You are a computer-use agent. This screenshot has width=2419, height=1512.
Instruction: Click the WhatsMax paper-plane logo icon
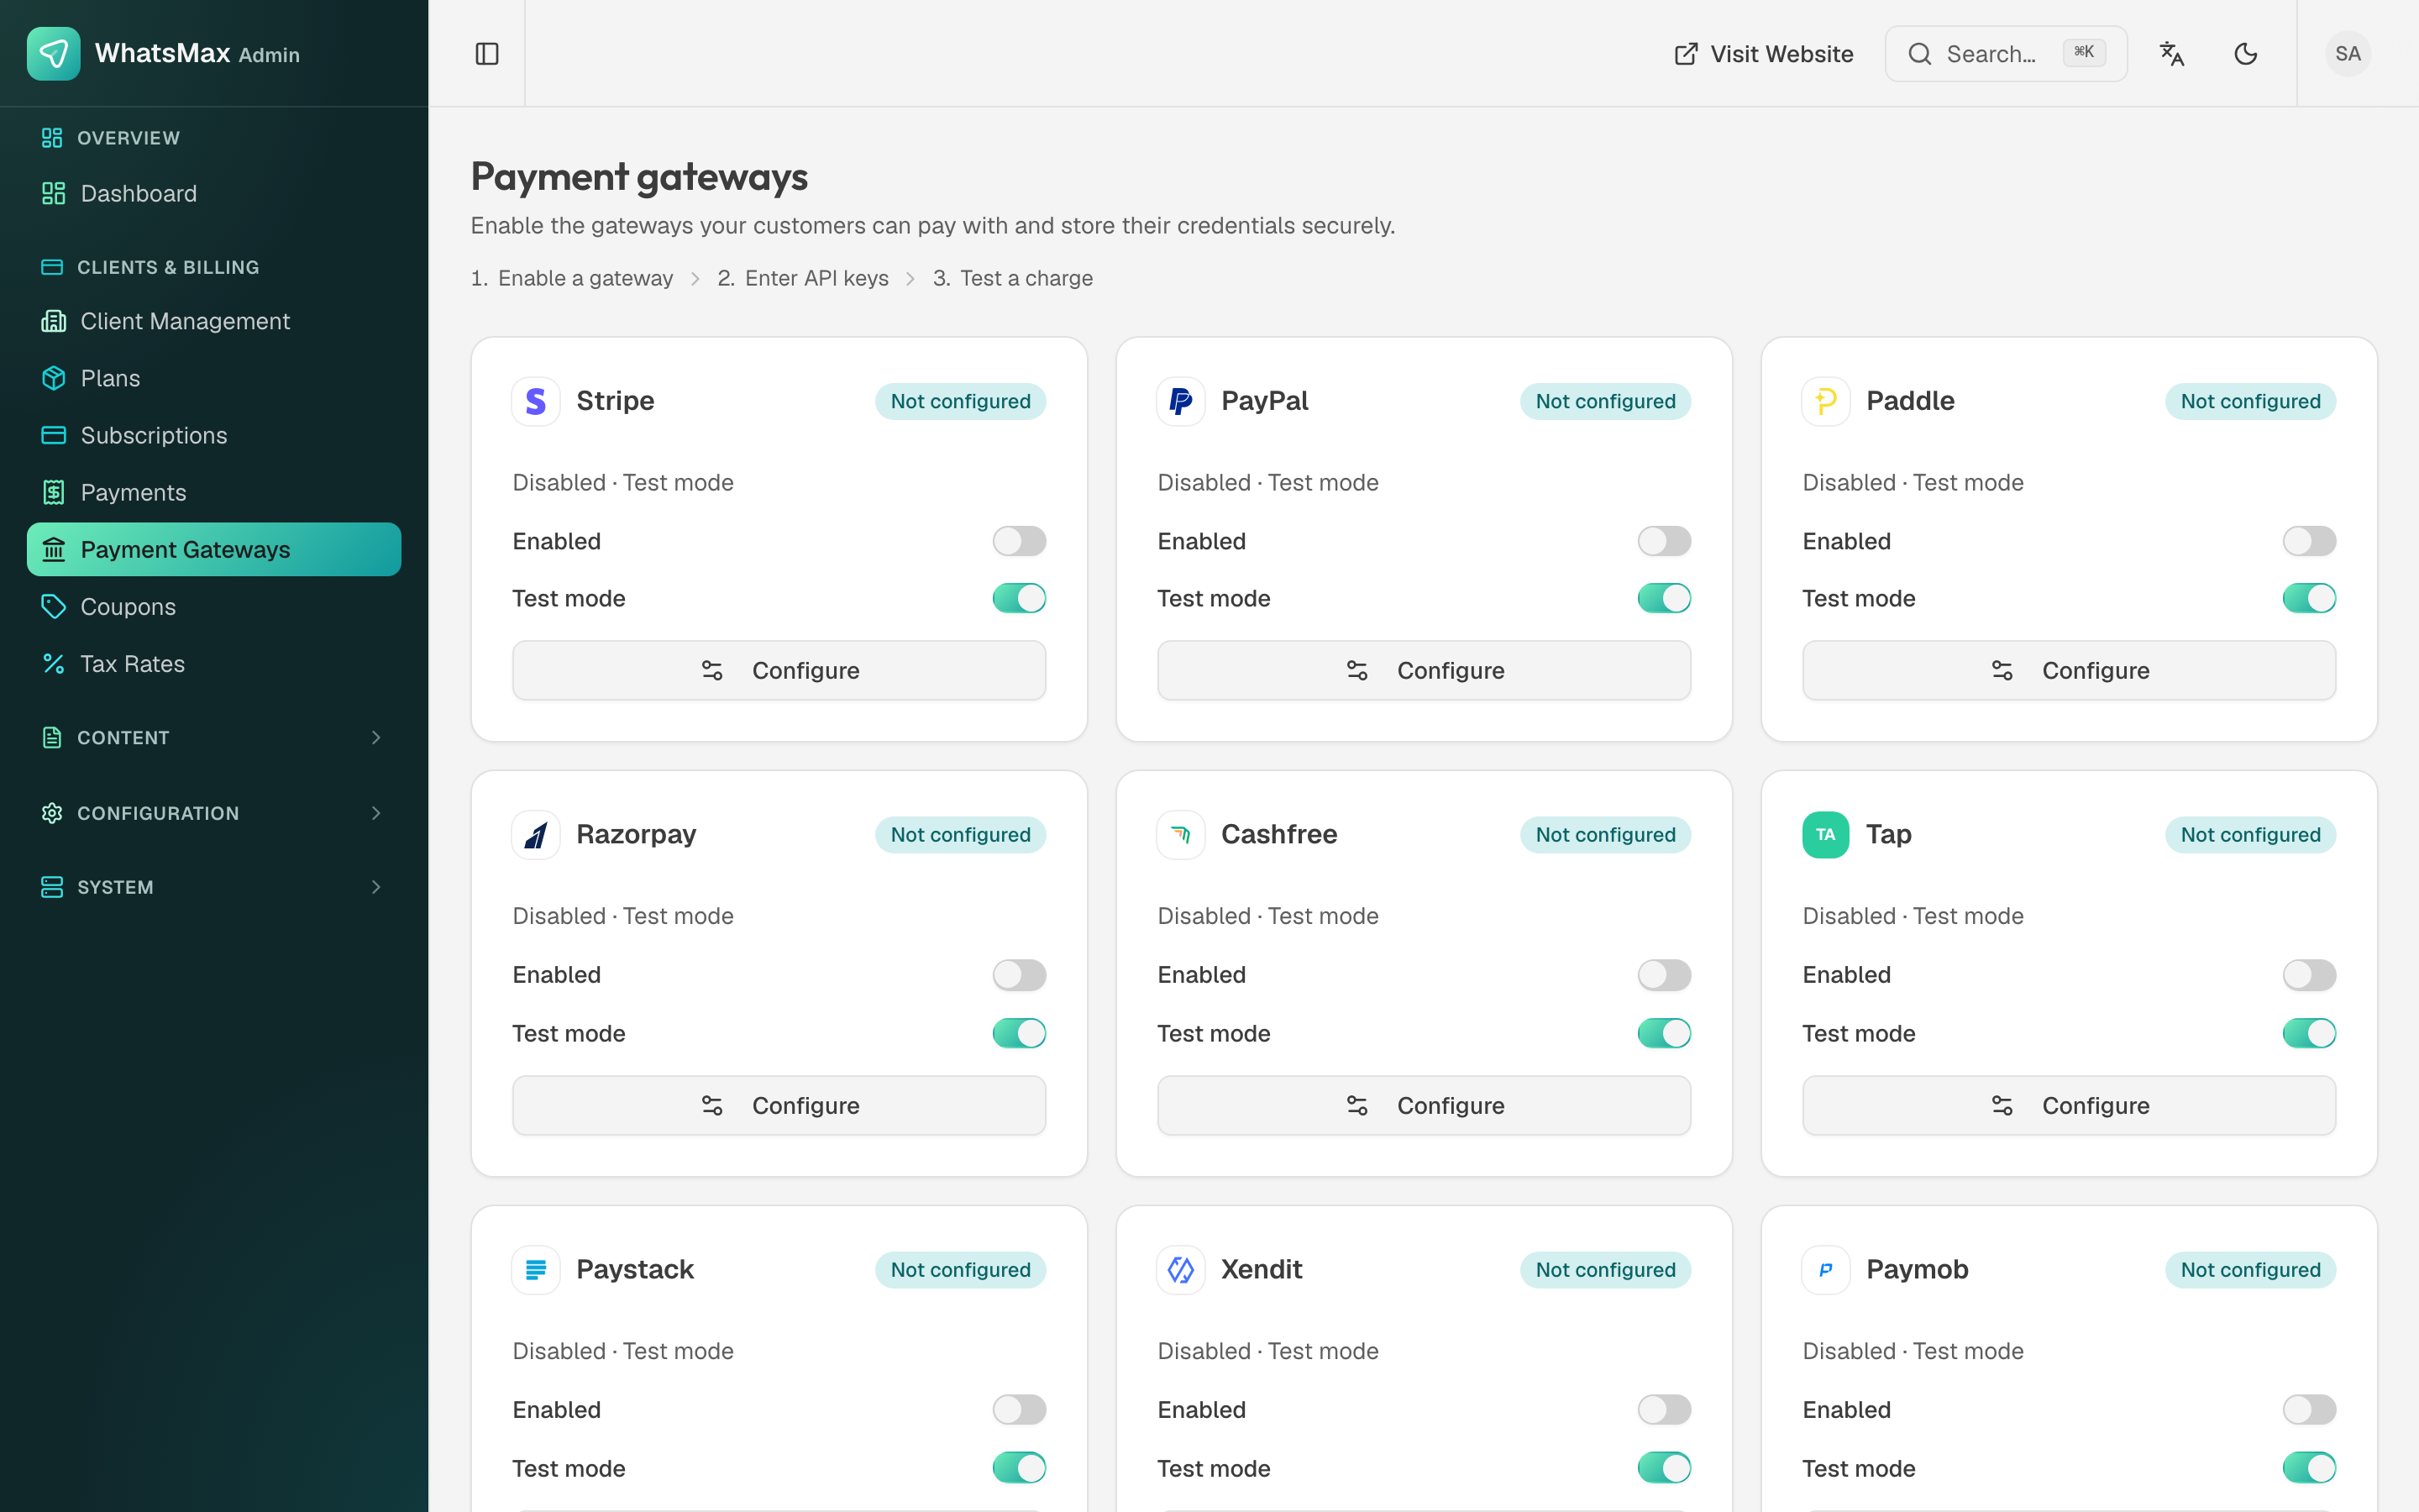(53, 53)
